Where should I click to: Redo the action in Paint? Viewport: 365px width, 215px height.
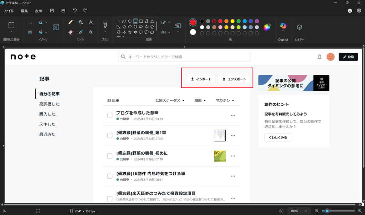click(85, 11)
